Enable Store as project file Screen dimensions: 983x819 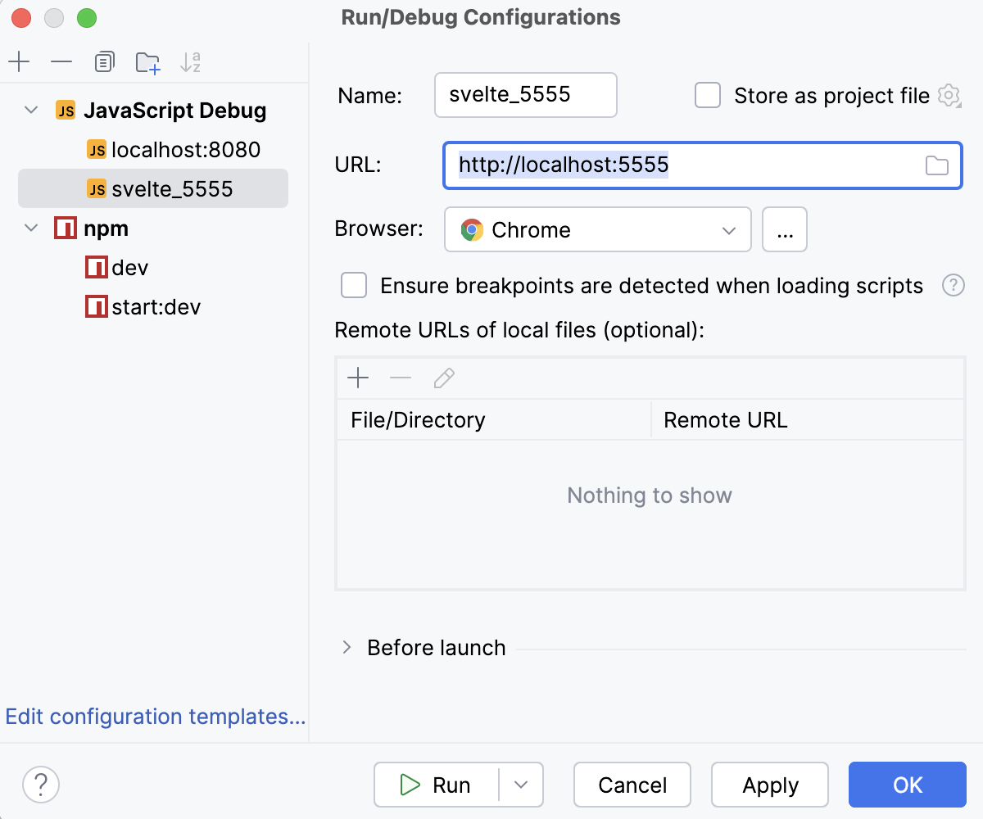pos(706,95)
